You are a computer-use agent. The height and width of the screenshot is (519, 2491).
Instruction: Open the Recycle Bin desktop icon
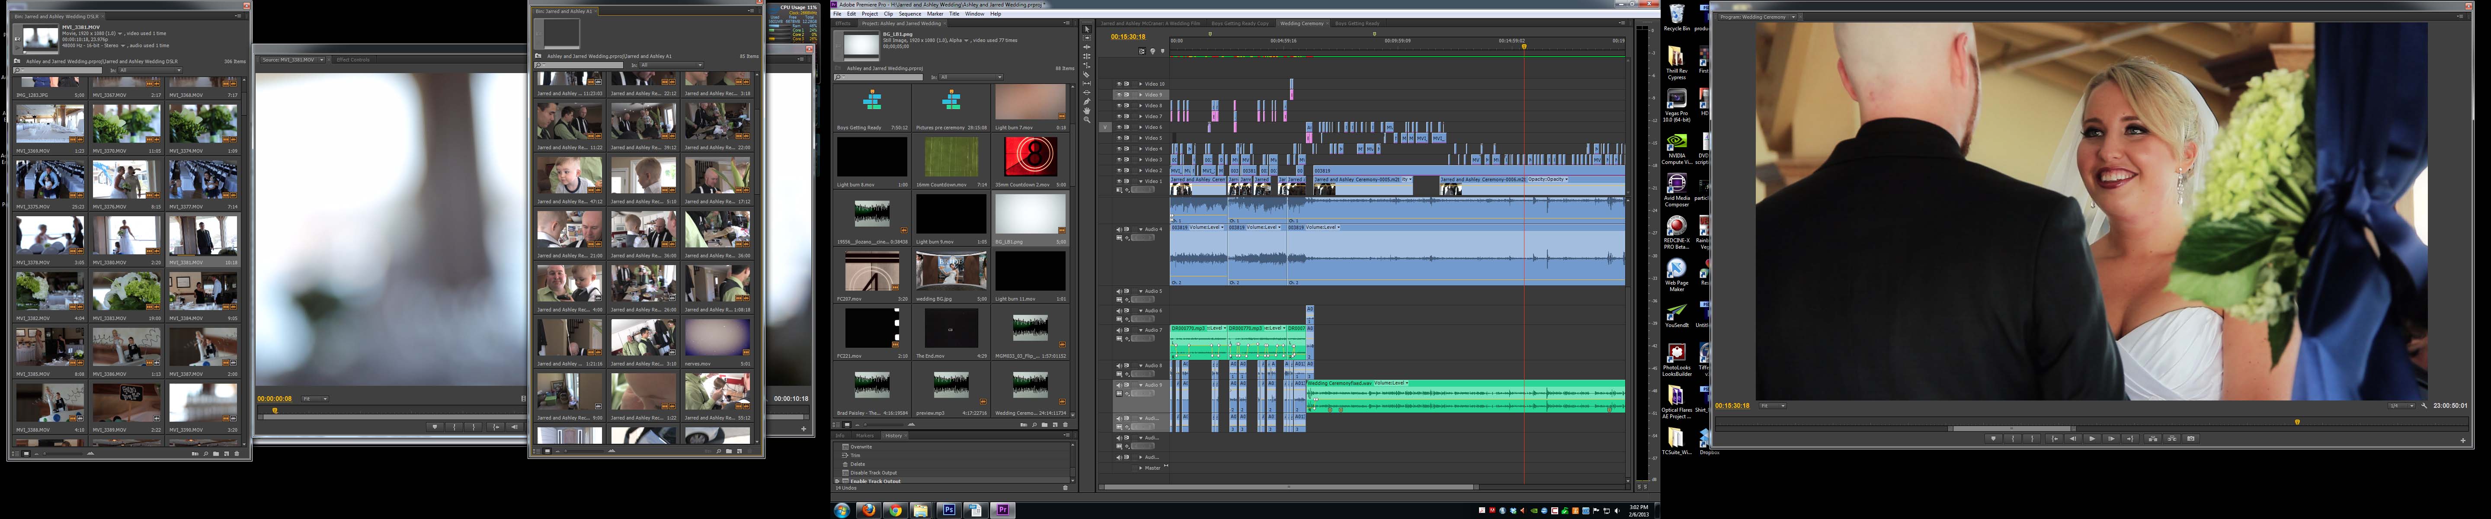click(x=1677, y=17)
